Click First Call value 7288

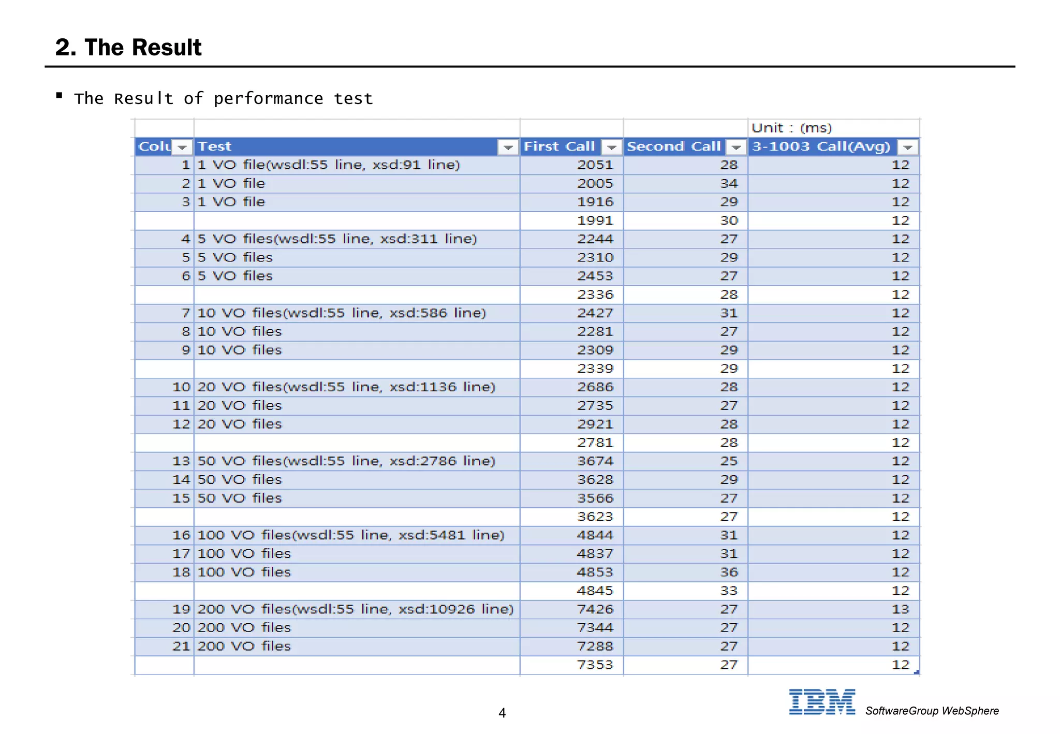coord(572,647)
